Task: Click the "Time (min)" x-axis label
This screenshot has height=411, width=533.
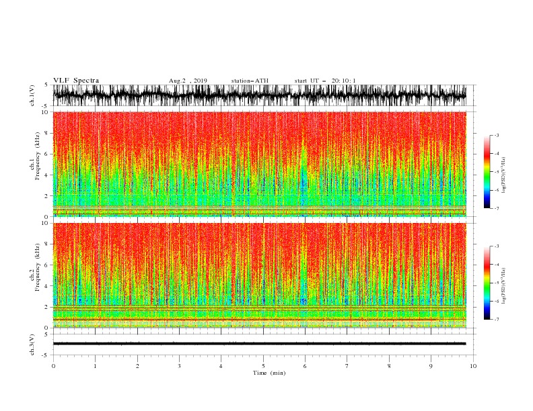Action: click(269, 373)
